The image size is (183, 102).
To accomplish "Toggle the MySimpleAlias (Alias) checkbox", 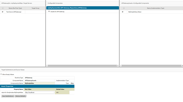I will (123, 12).
